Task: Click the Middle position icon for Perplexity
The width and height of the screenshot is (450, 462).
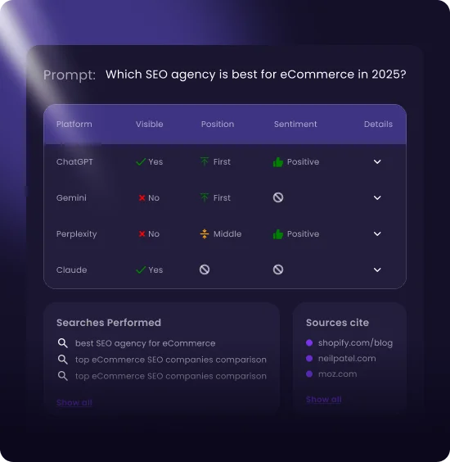Action: click(x=205, y=234)
